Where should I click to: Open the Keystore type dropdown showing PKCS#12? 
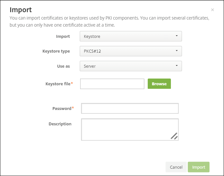(131, 51)
